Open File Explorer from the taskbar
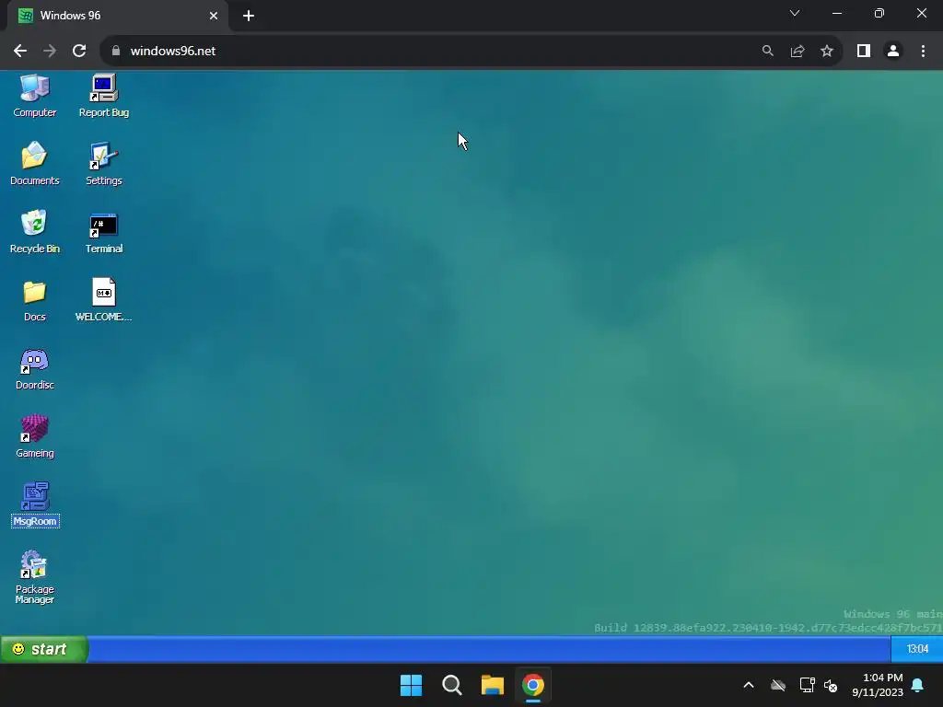Viewport: 943px width, 707px height. point(493,685)
